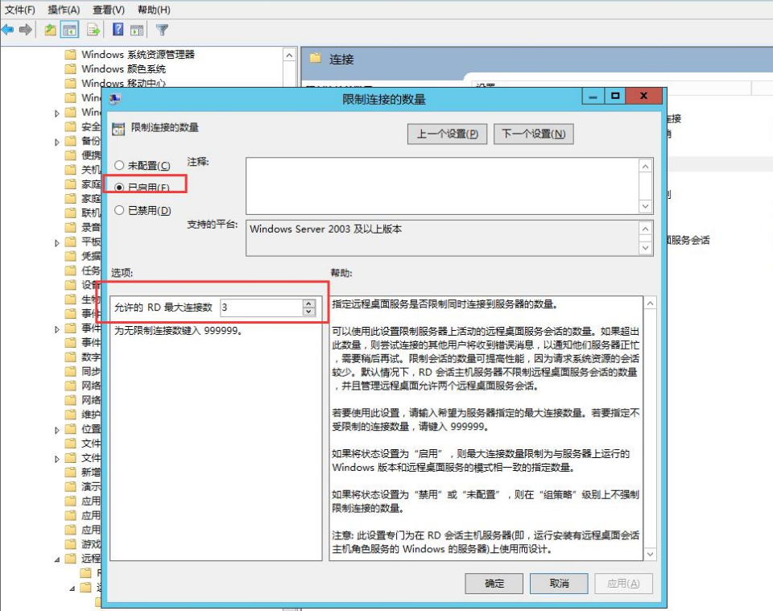Click the 下一个设置 button
The height and width of the screenshot is (611, 773).
533,134
